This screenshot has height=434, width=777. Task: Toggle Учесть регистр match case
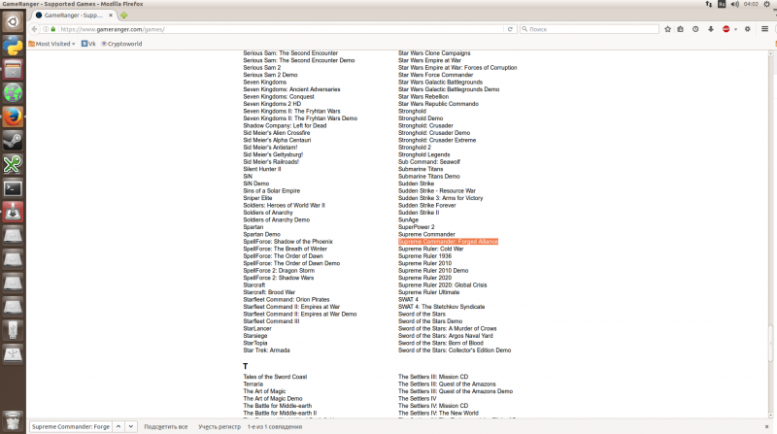(220, 426)
